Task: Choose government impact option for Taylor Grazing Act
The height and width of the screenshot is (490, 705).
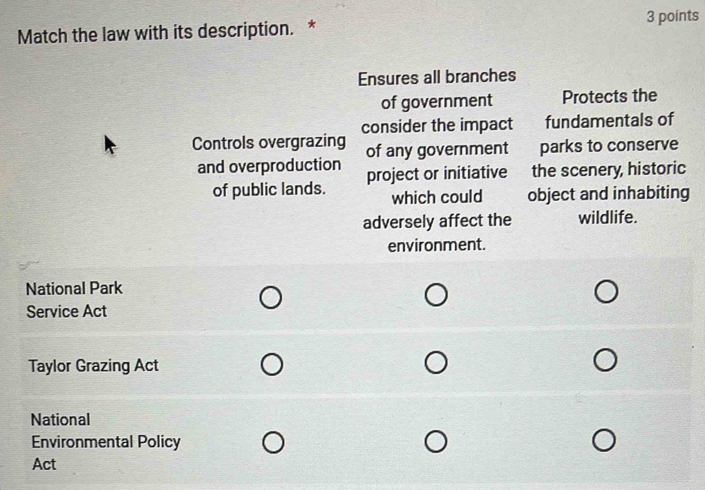Action: pos(436,362)
